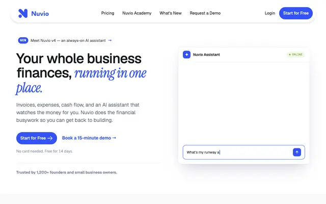The image size is (326, 204).
Task: Click the NEW badge pill
Action: (x=23, y=40)
